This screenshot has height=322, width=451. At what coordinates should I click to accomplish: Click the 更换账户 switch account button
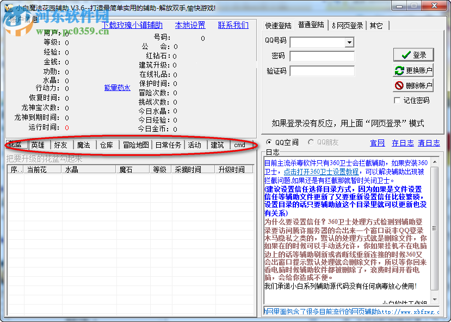[x=413, y=70]
